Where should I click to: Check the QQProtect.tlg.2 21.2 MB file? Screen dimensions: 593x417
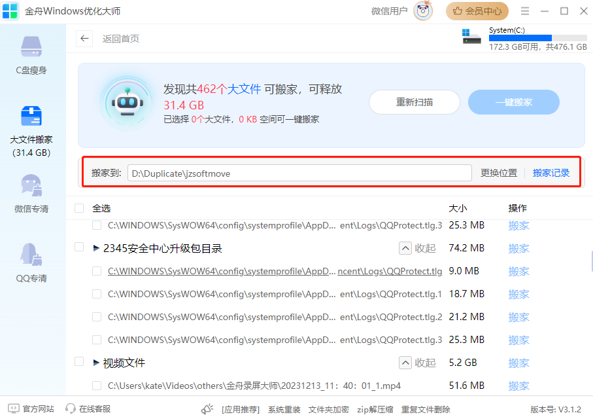pyautogui.click(x=97, y=317)
